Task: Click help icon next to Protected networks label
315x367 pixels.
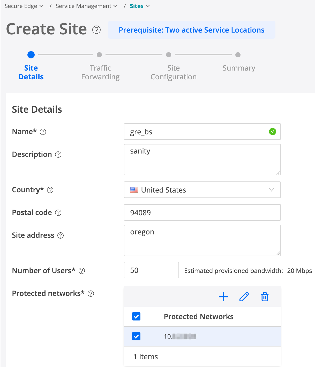Action: (x=91, y=294)
